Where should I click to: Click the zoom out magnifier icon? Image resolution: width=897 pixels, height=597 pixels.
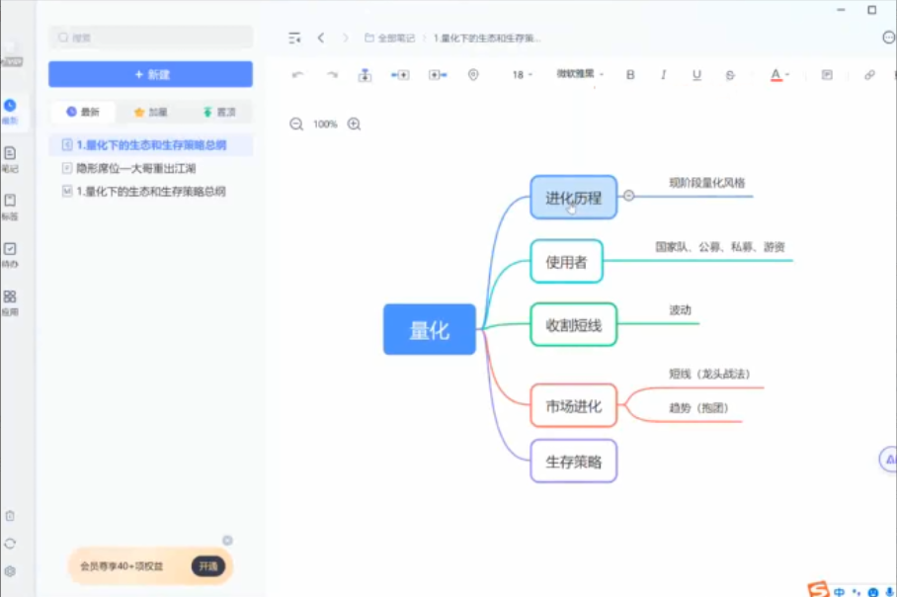296,125
